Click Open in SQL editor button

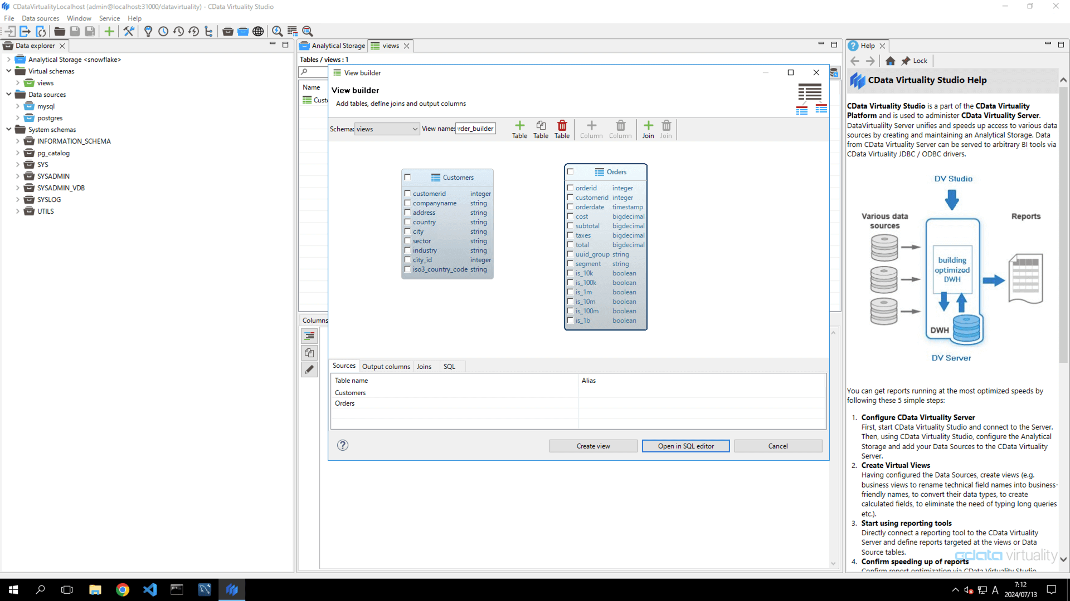coord(685,446)
